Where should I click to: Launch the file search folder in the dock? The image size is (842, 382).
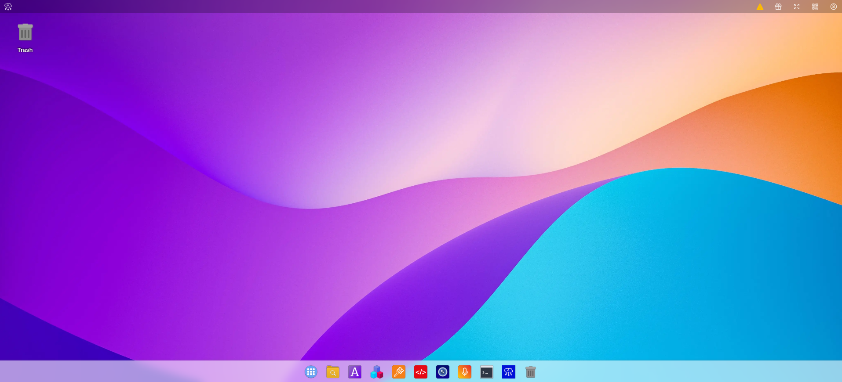tap(333, 372)
